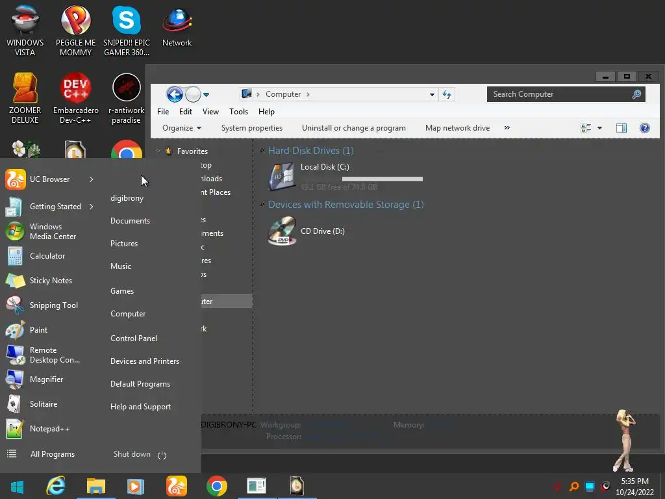This screenshot has height=499, width=665.
Task: Click the Explorer back arrow button
Action: tap(175, 94)
